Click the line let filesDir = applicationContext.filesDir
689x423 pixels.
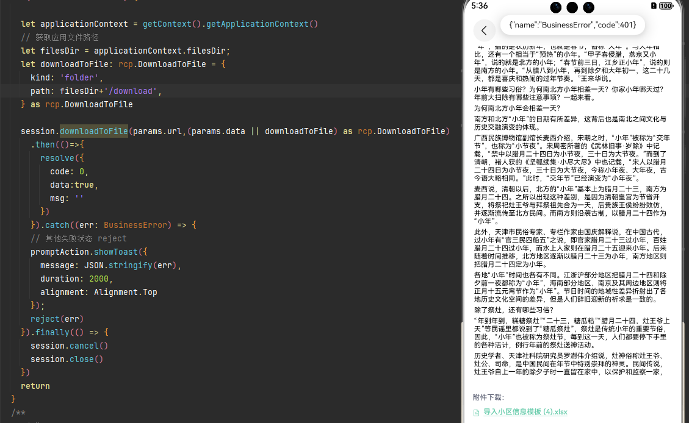[125, 51]
